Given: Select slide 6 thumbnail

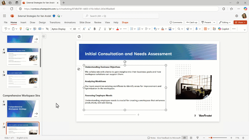Looking at the screenshot, I should tap(23, 108).
